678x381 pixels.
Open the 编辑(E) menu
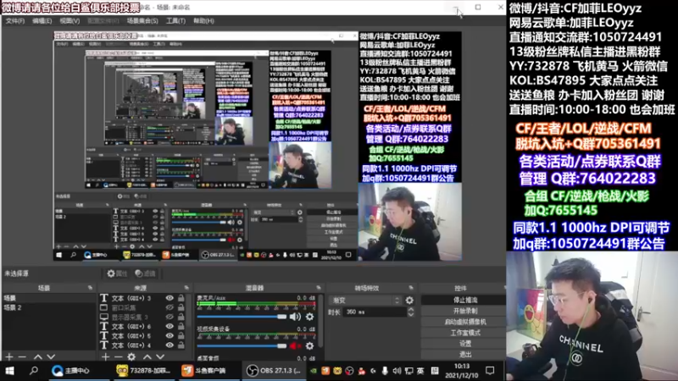point(42,20)
